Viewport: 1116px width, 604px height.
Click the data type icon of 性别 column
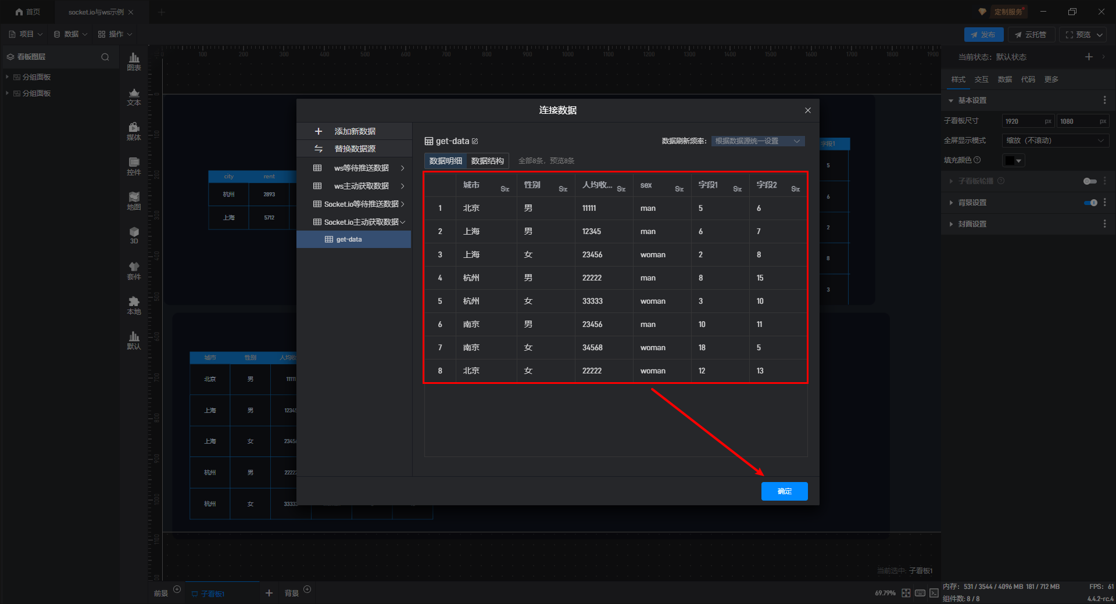click(563, 189)
